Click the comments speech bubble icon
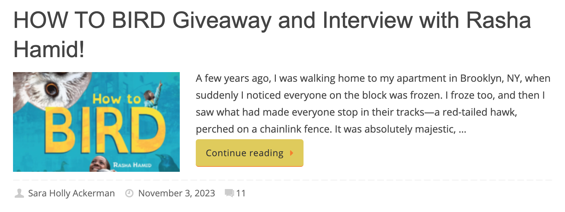565x212 pixels. (229, 193)
